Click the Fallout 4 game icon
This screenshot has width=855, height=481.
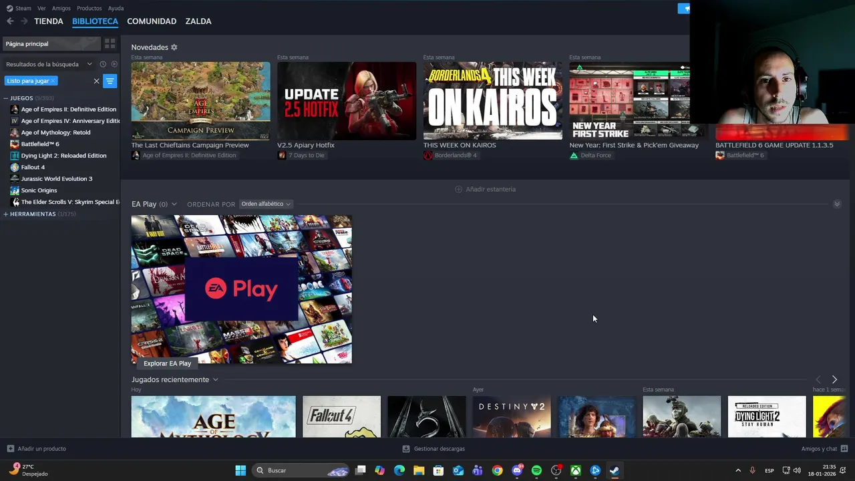[15, 167]
